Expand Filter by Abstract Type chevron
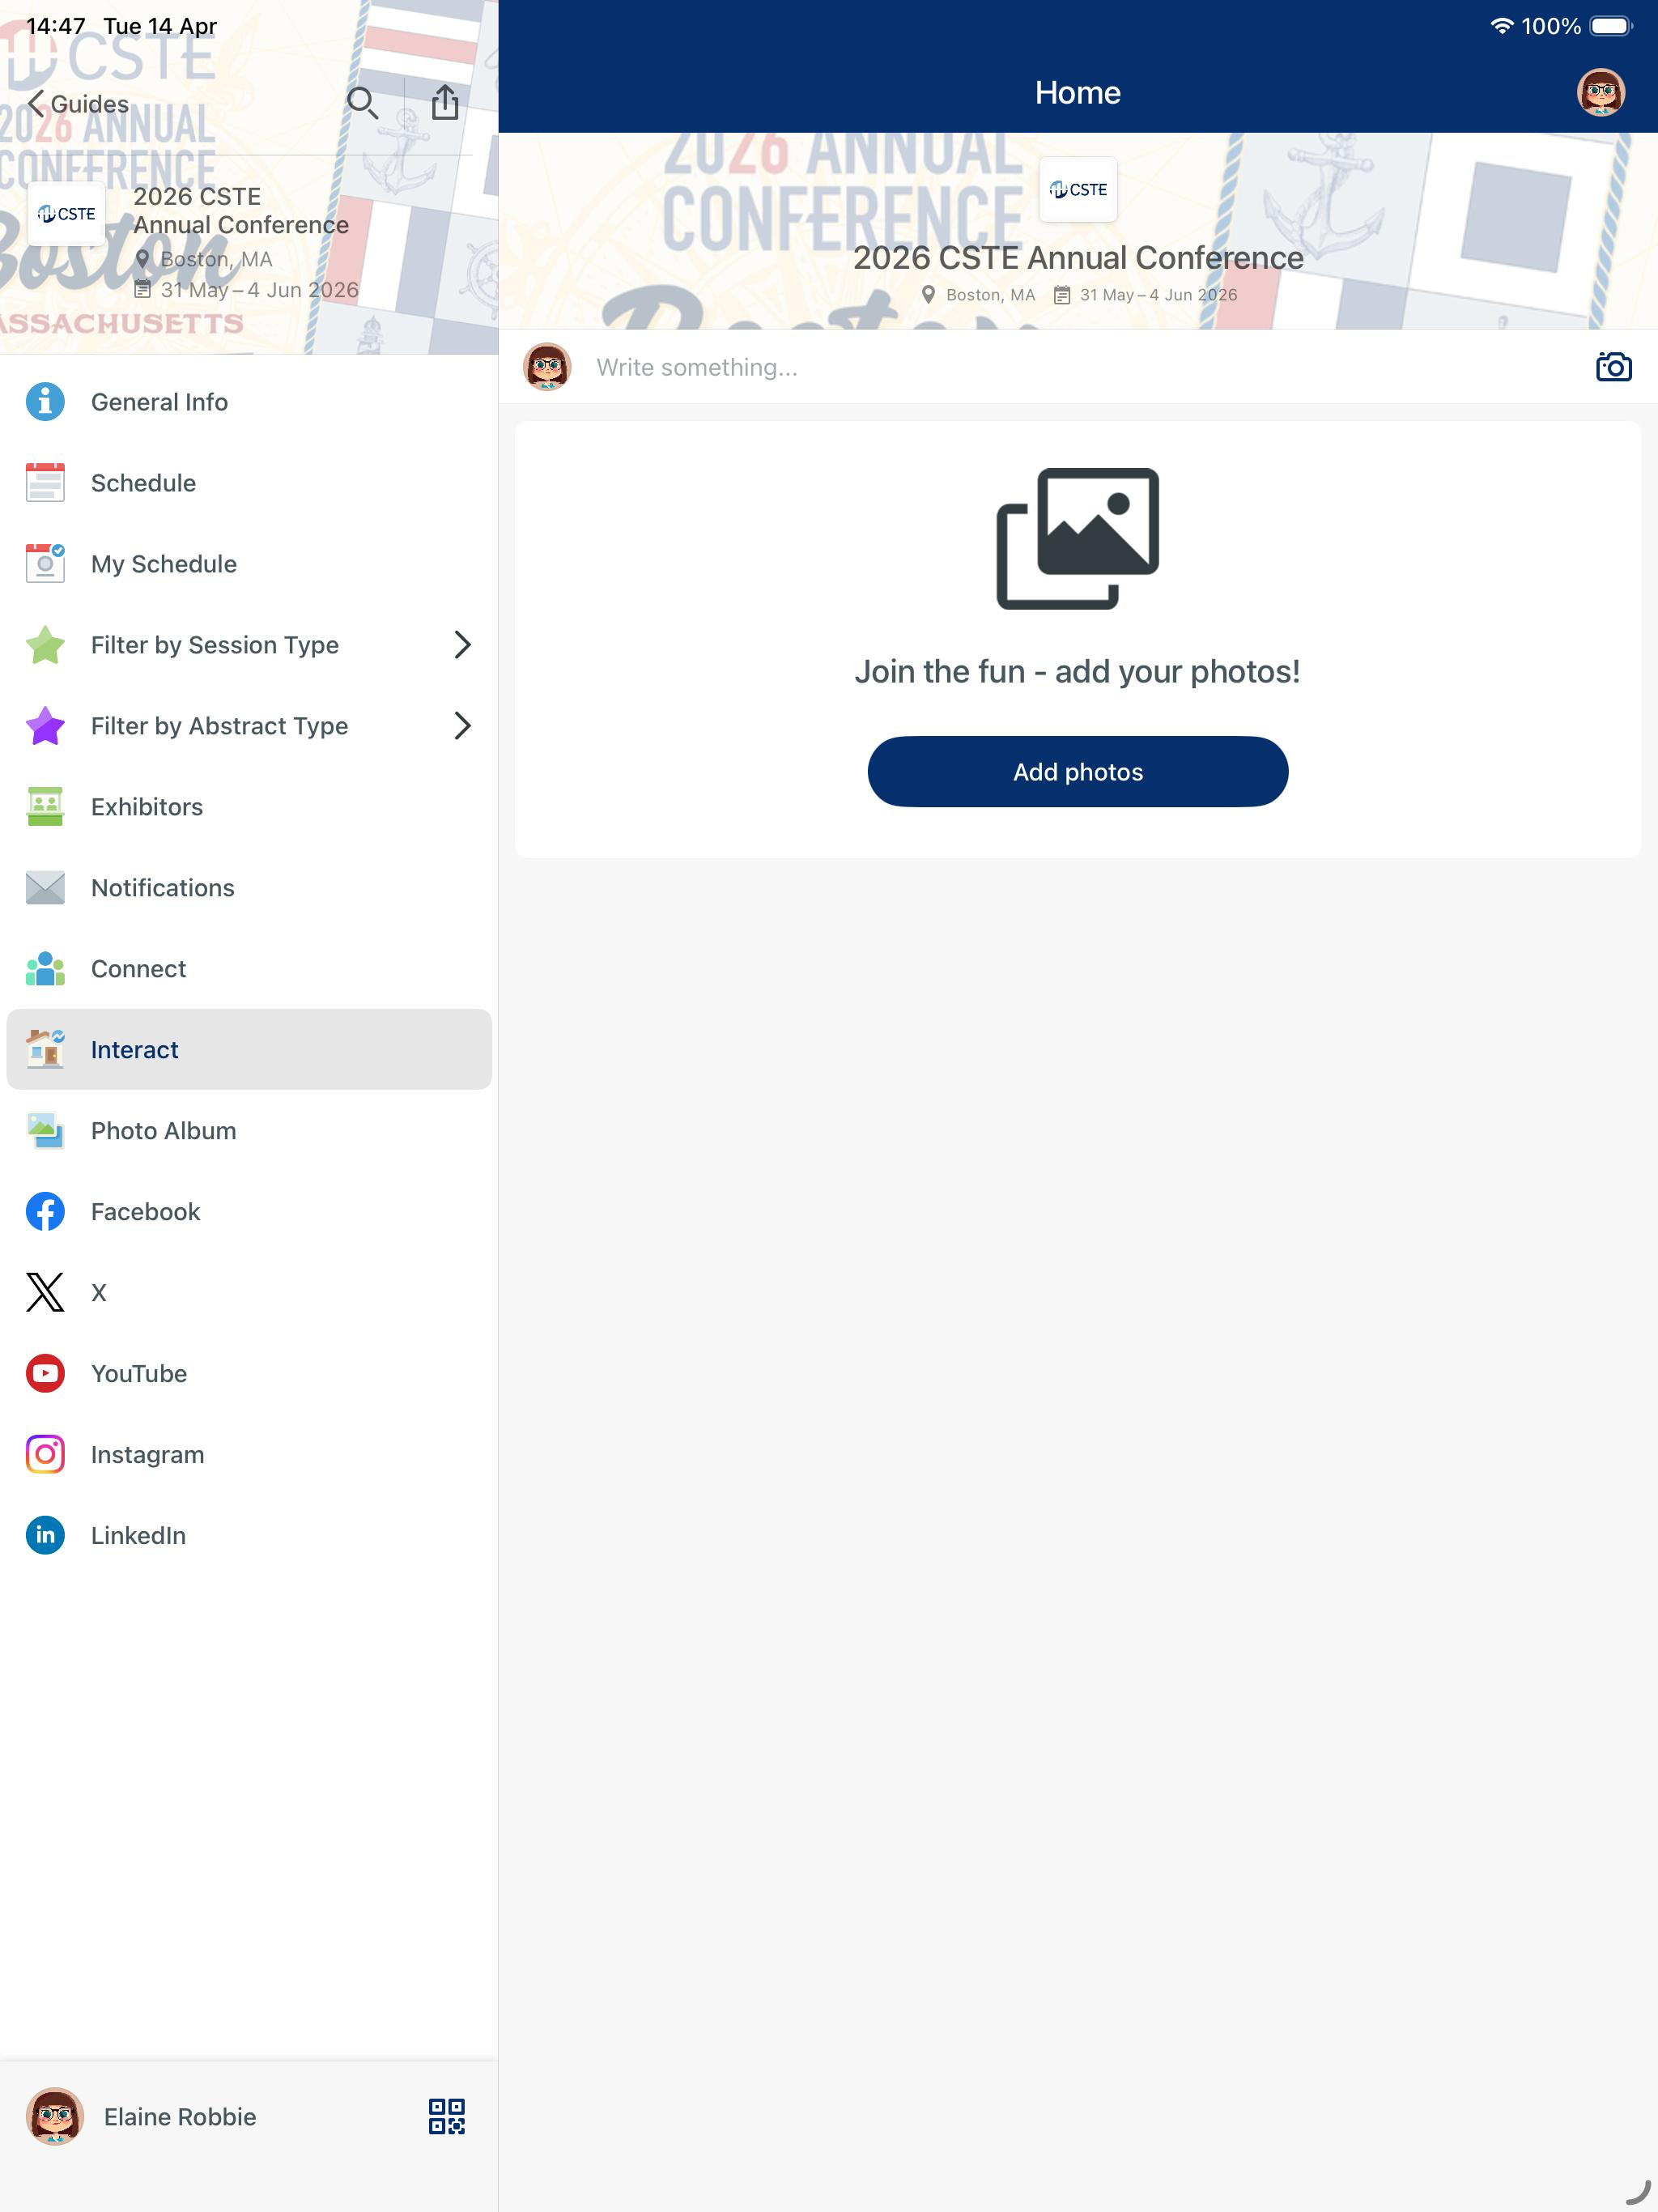Screen dimensions: 1658x2212 coord(462,726)
